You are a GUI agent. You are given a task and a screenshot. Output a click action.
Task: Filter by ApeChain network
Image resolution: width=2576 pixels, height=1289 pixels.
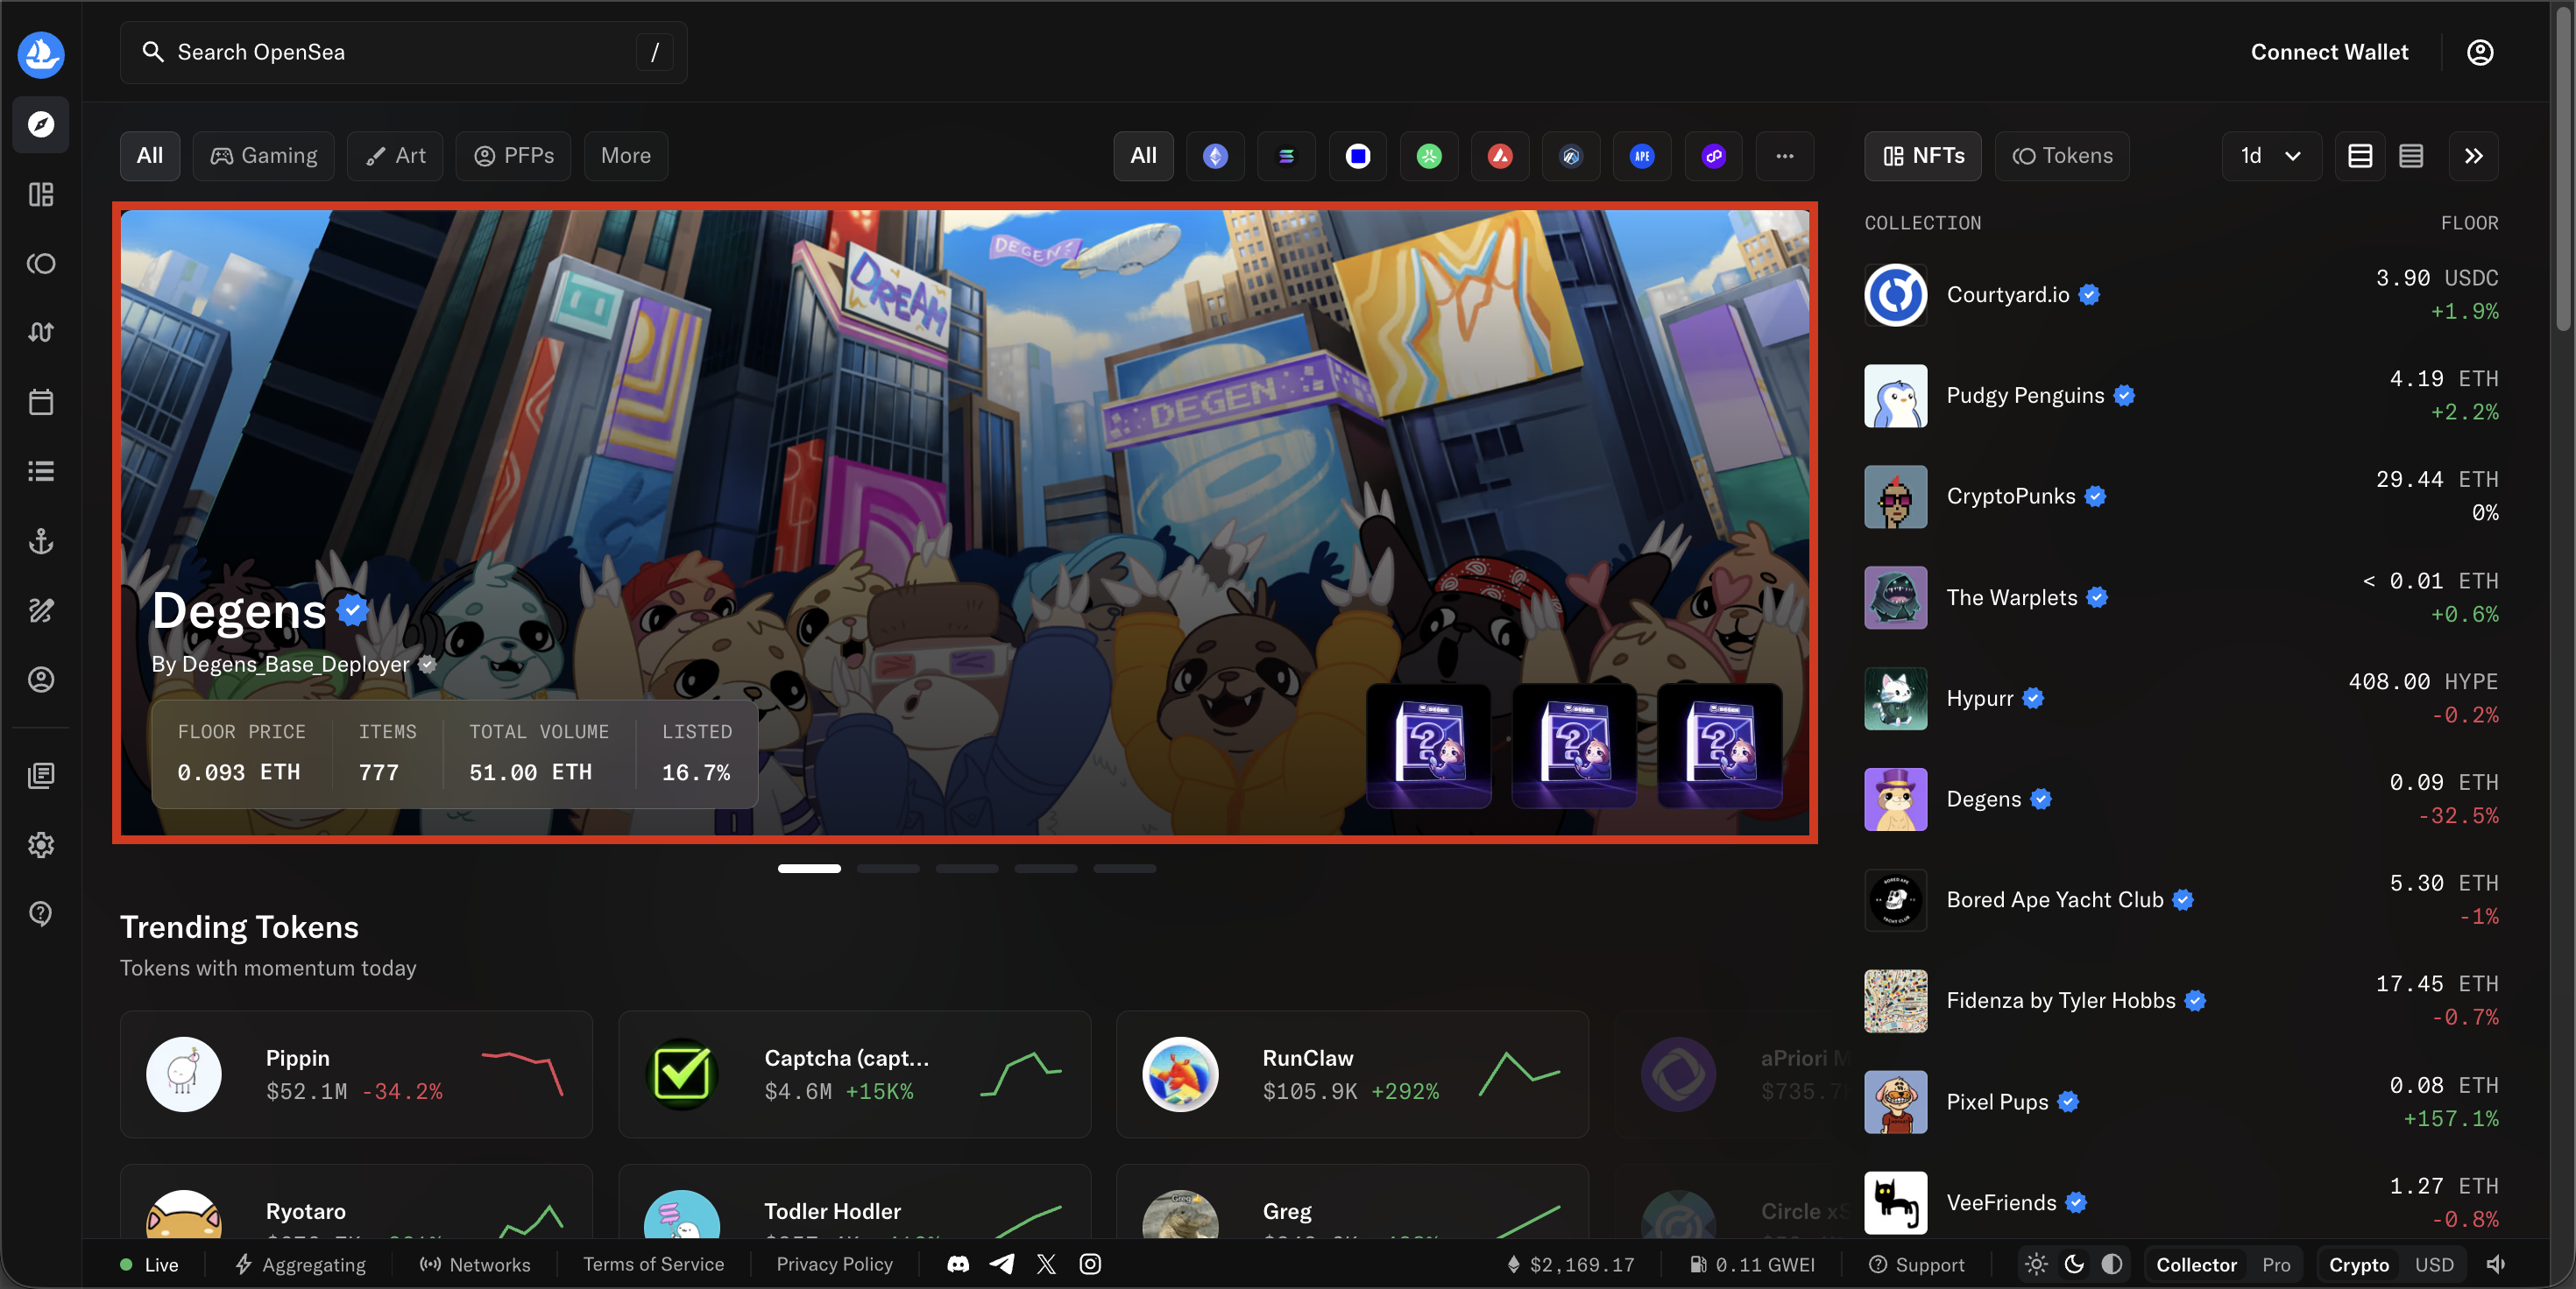pos(1641,156)
